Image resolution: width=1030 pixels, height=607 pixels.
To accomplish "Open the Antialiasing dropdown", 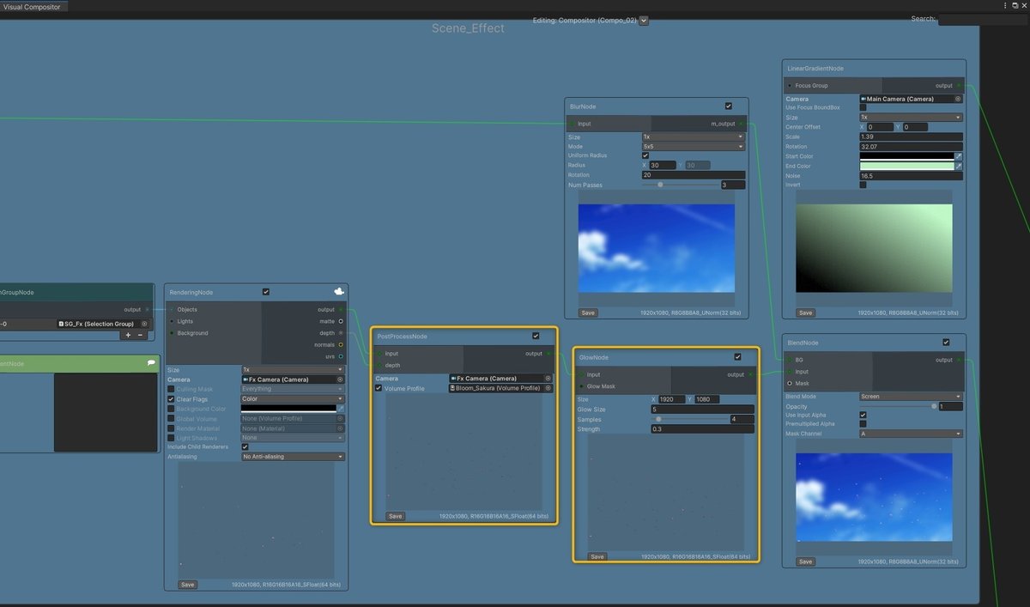I will (x=293, y=457).
